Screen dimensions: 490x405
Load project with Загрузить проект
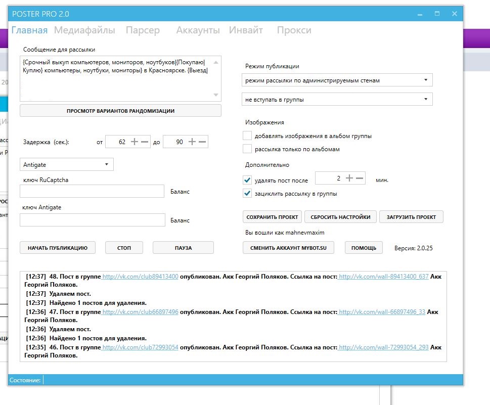(411, 217)
